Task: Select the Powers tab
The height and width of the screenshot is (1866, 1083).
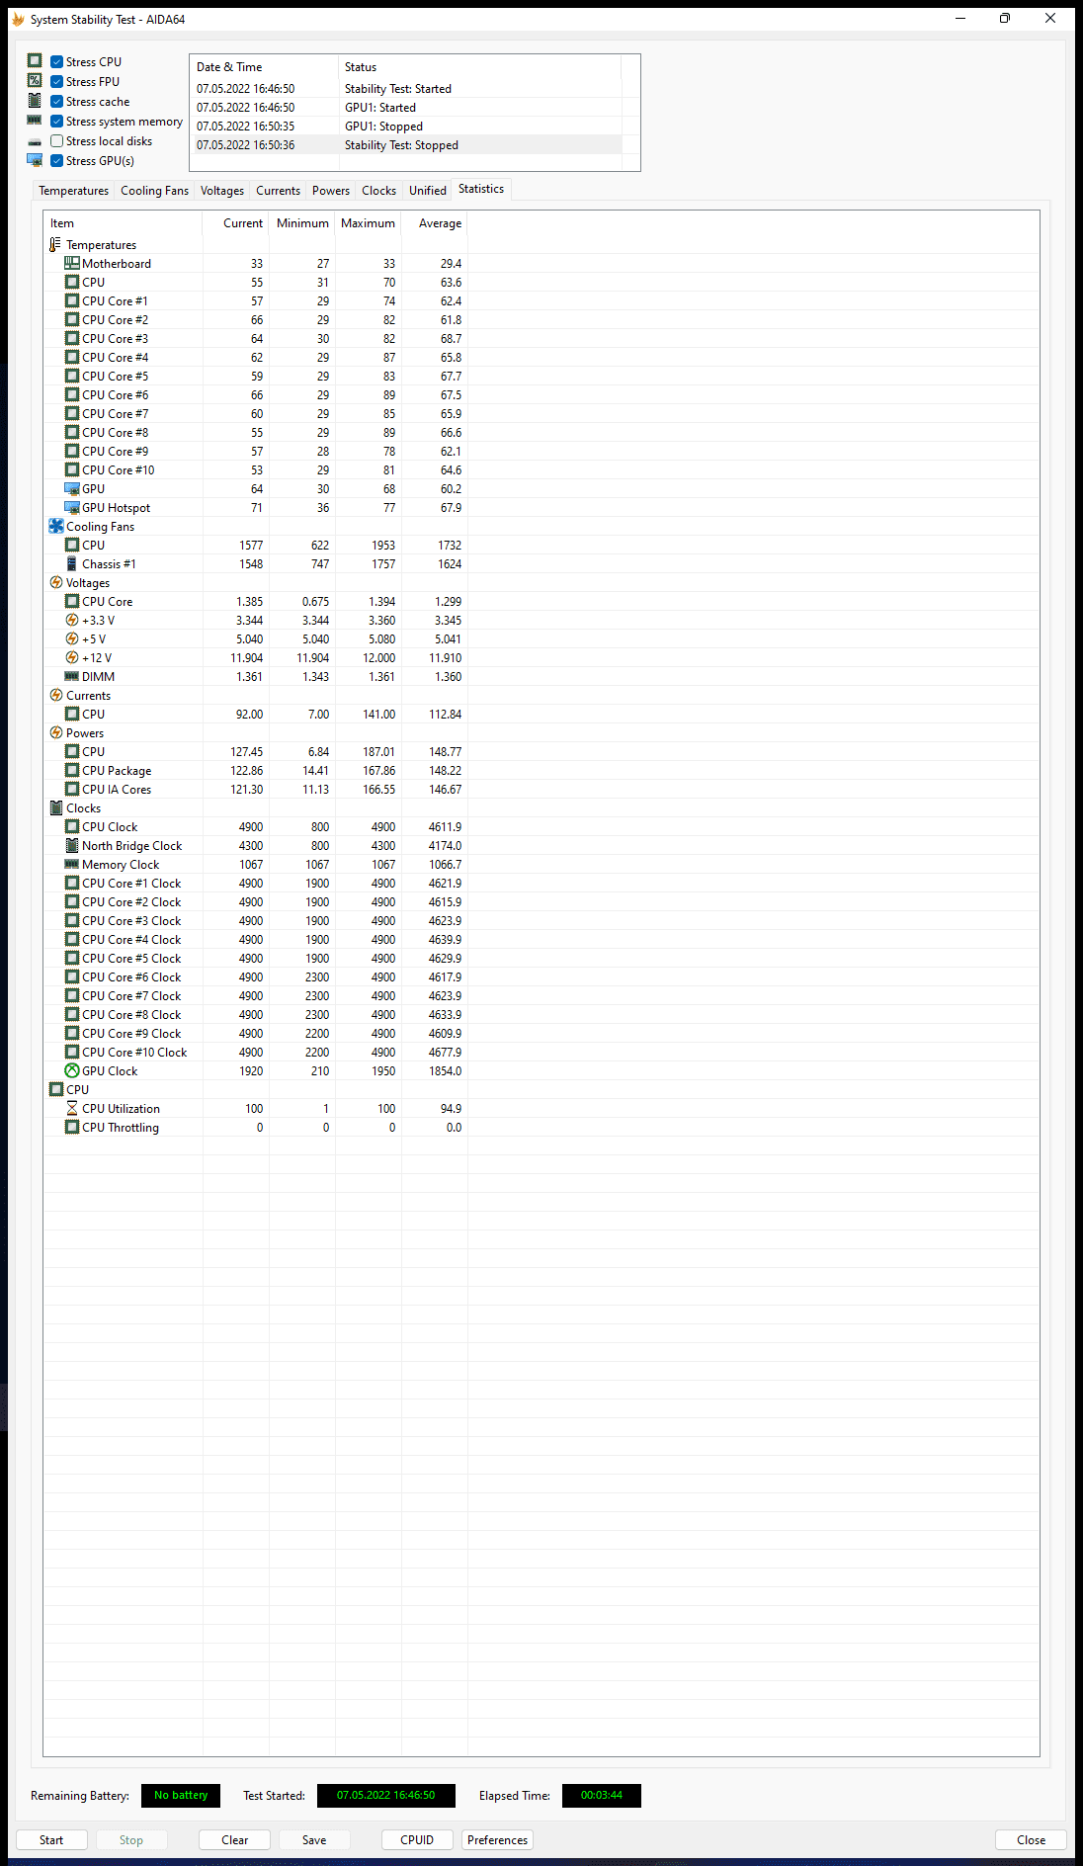Action: click(331, 191)
